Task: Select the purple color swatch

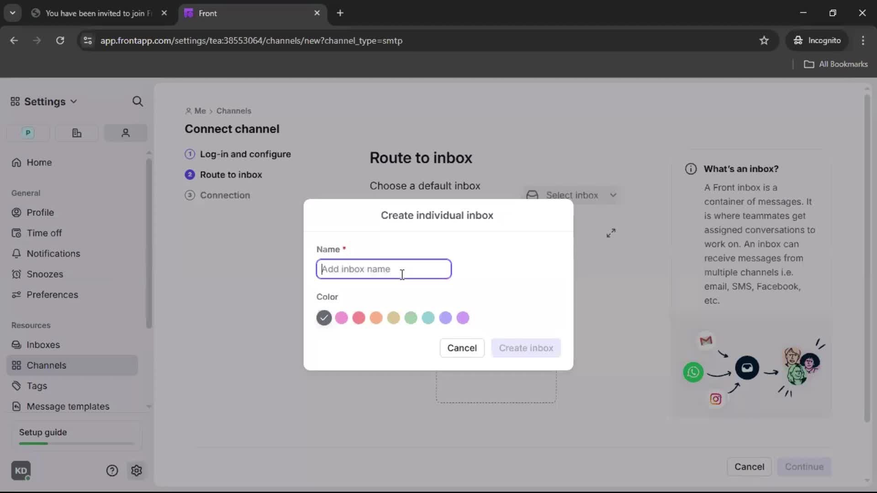Action: [463, 318]
